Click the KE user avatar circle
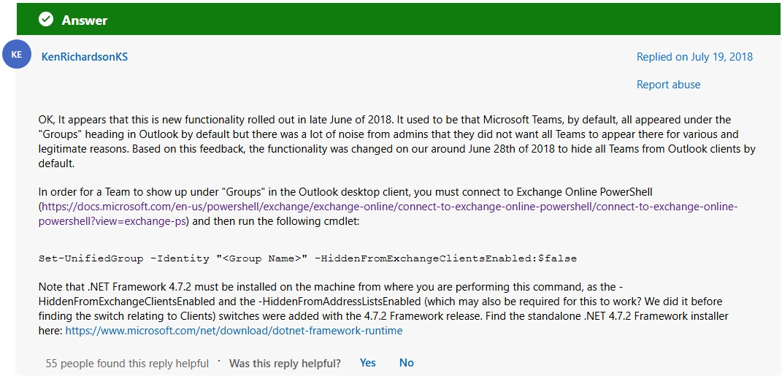 pos(16,55)
